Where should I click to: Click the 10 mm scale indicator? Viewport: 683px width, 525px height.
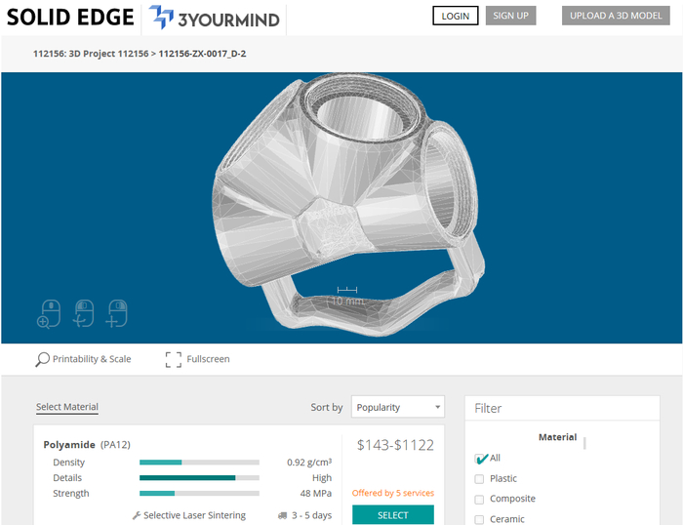(x=347, y=296)
